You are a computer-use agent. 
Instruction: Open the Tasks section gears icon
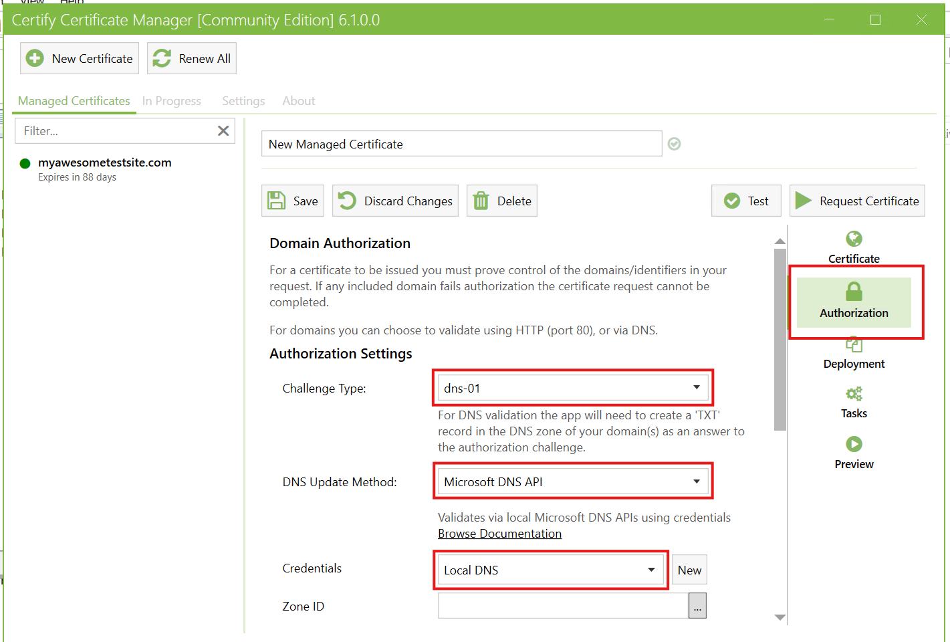pos(854,394)
